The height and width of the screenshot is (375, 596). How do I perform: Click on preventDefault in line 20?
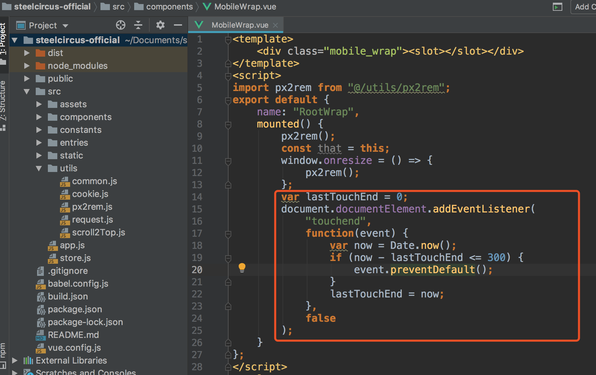coord(433,270)
